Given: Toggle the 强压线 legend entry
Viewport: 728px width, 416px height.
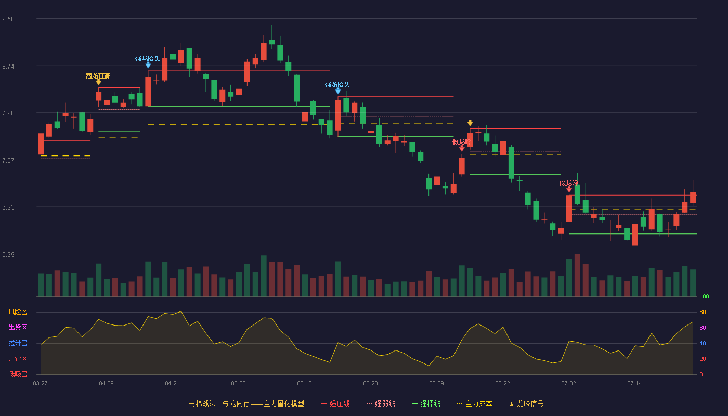Looking at the screenshot, I should tap(335, 404).
